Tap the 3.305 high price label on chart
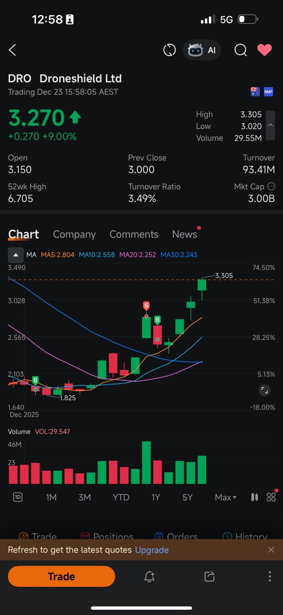Viewport: 283px width, 615px height. [224, 275]
